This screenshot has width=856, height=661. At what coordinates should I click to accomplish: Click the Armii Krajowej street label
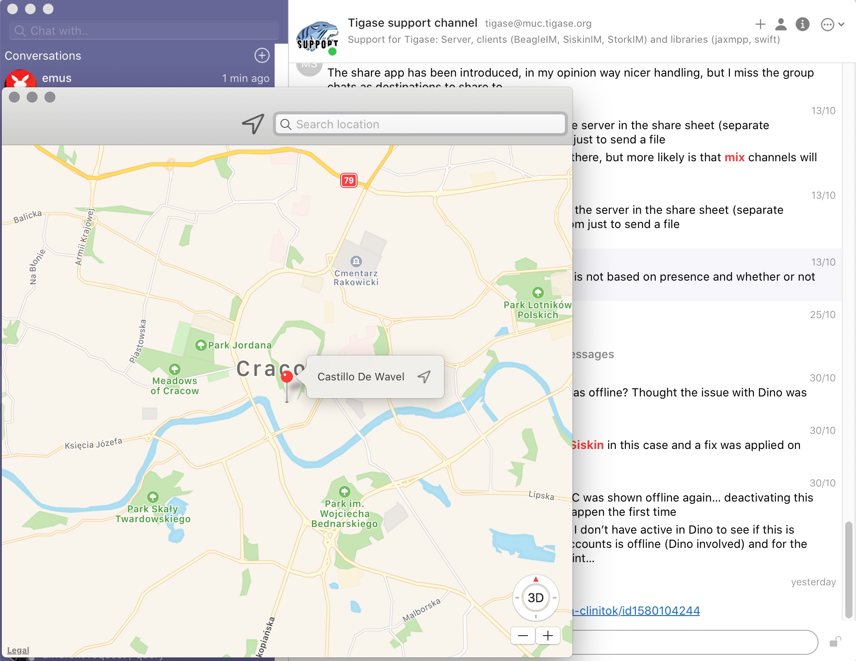(85, 237)
